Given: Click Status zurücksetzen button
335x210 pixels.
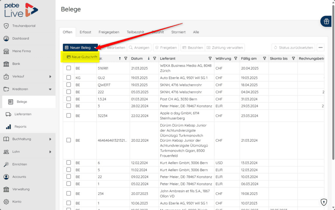Looking at the screenshot, I should [293, 48].
